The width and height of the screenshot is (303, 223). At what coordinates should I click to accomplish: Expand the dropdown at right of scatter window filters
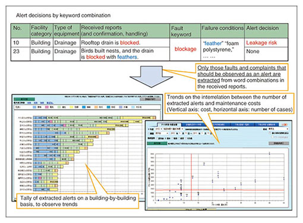278,129
